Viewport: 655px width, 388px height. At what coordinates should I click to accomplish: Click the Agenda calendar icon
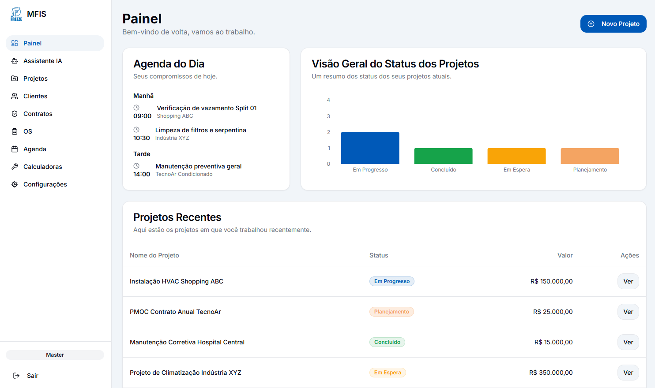[15, 149]
